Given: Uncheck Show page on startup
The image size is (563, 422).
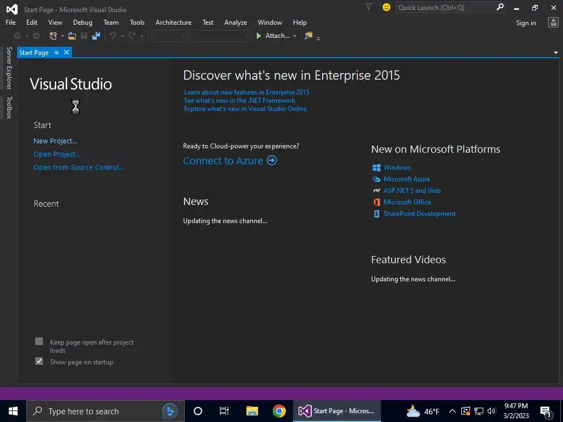Looking at the screenshot, I should (39, 362).
